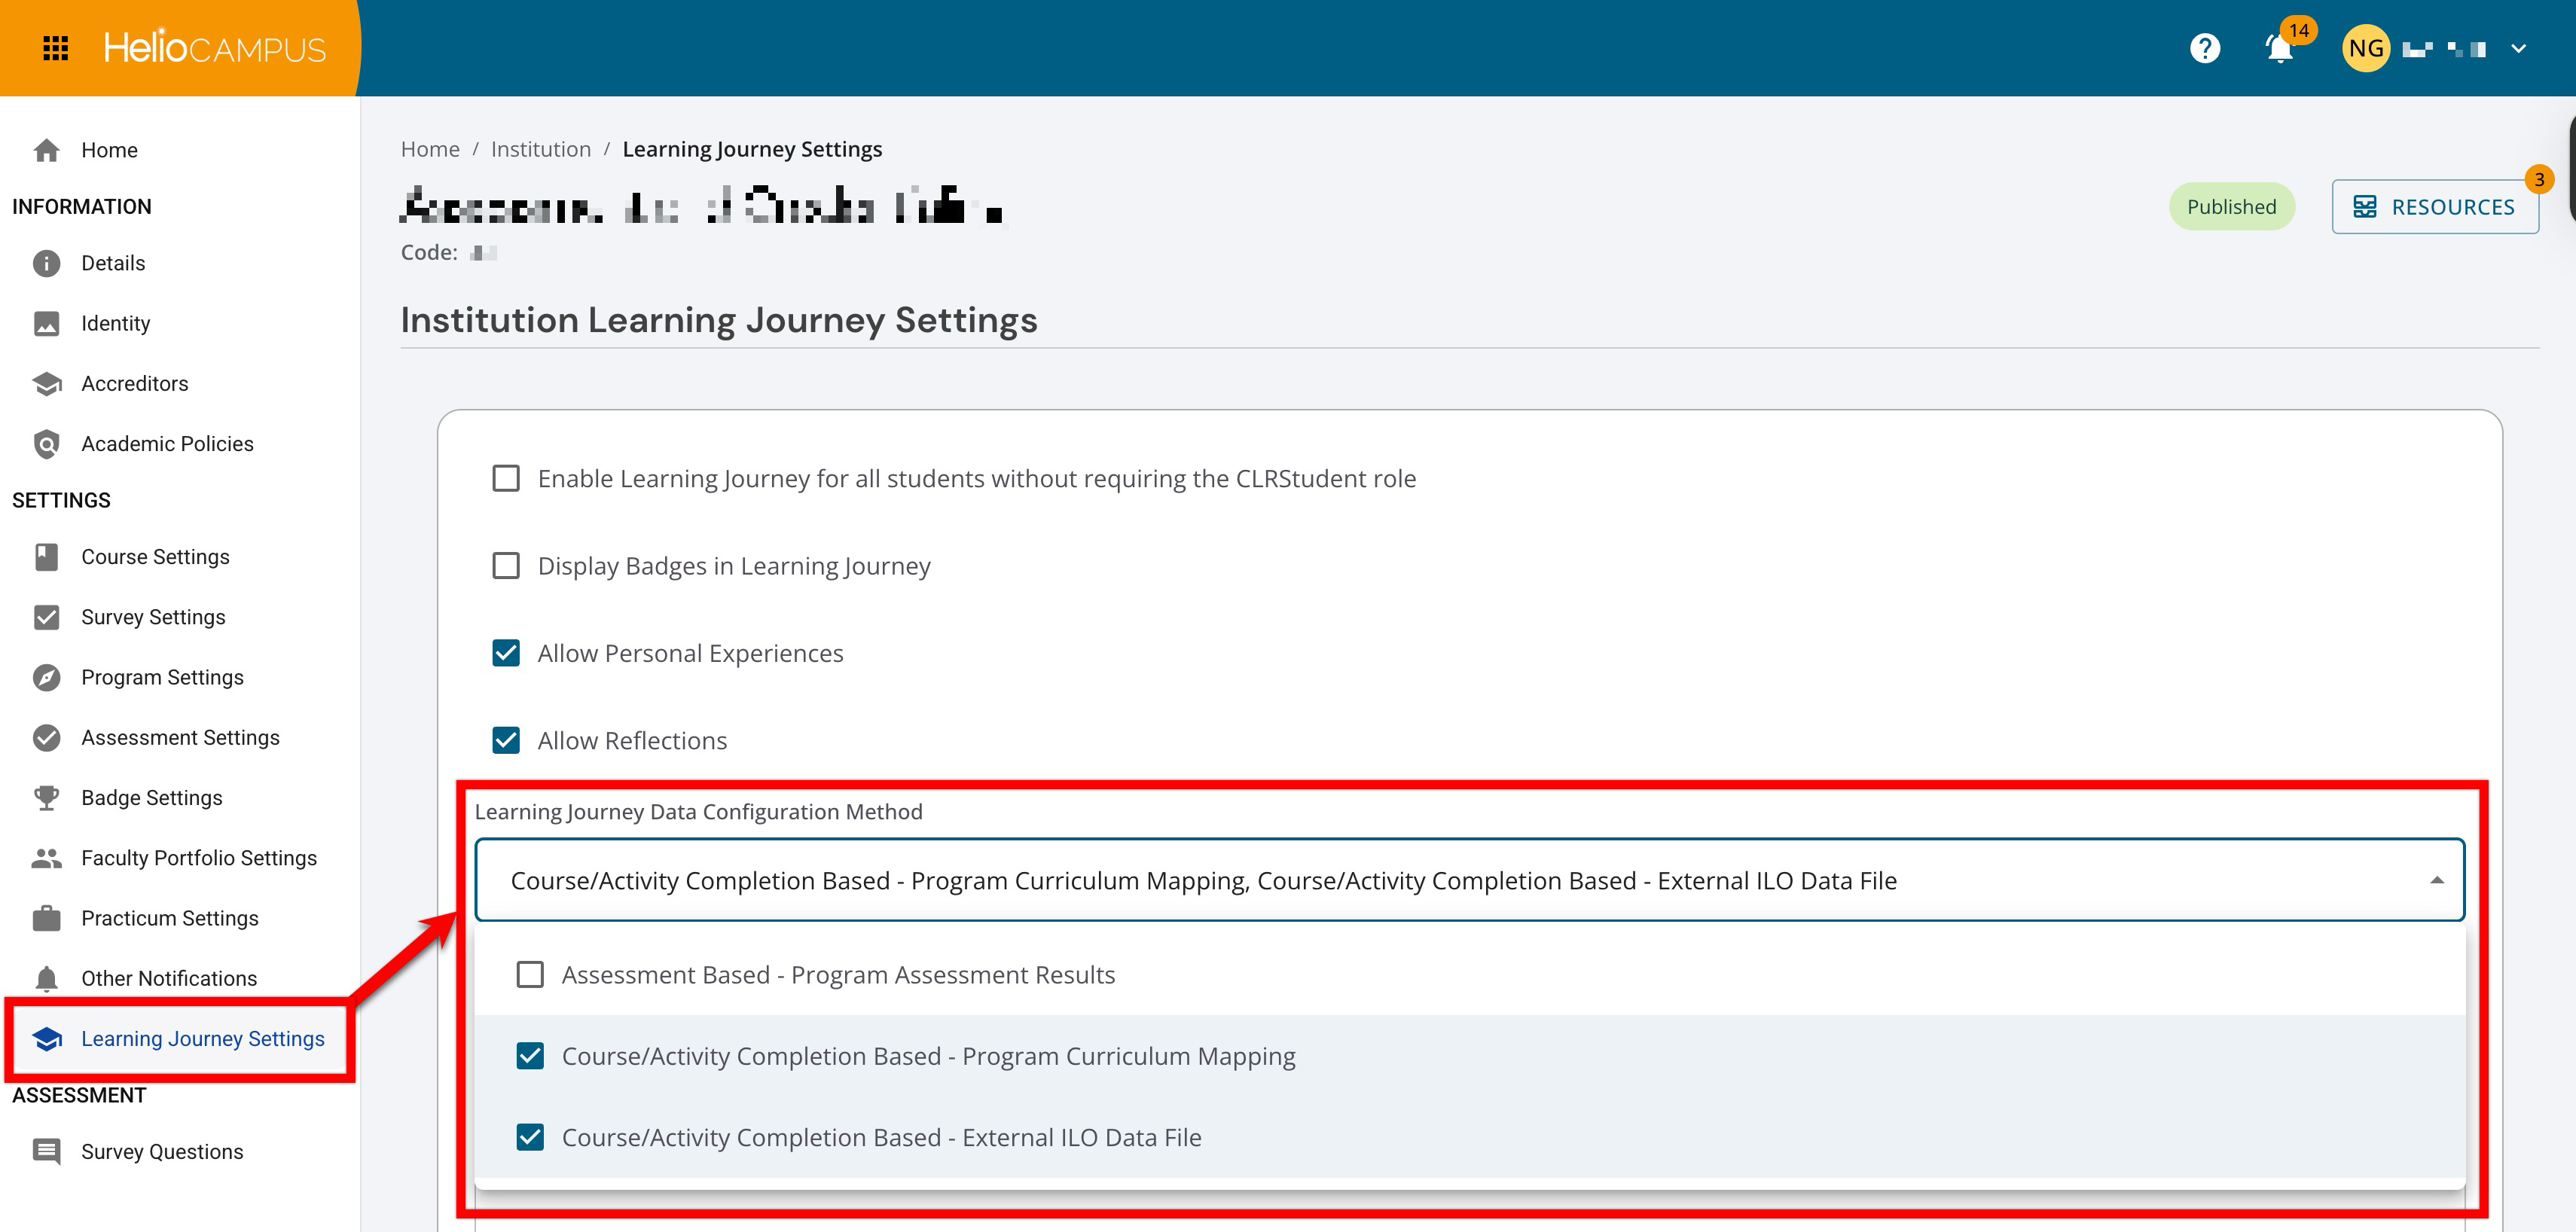Click the Accreditors graduation cap icon
The image size is (2576, 1232).
coord(46,384)
